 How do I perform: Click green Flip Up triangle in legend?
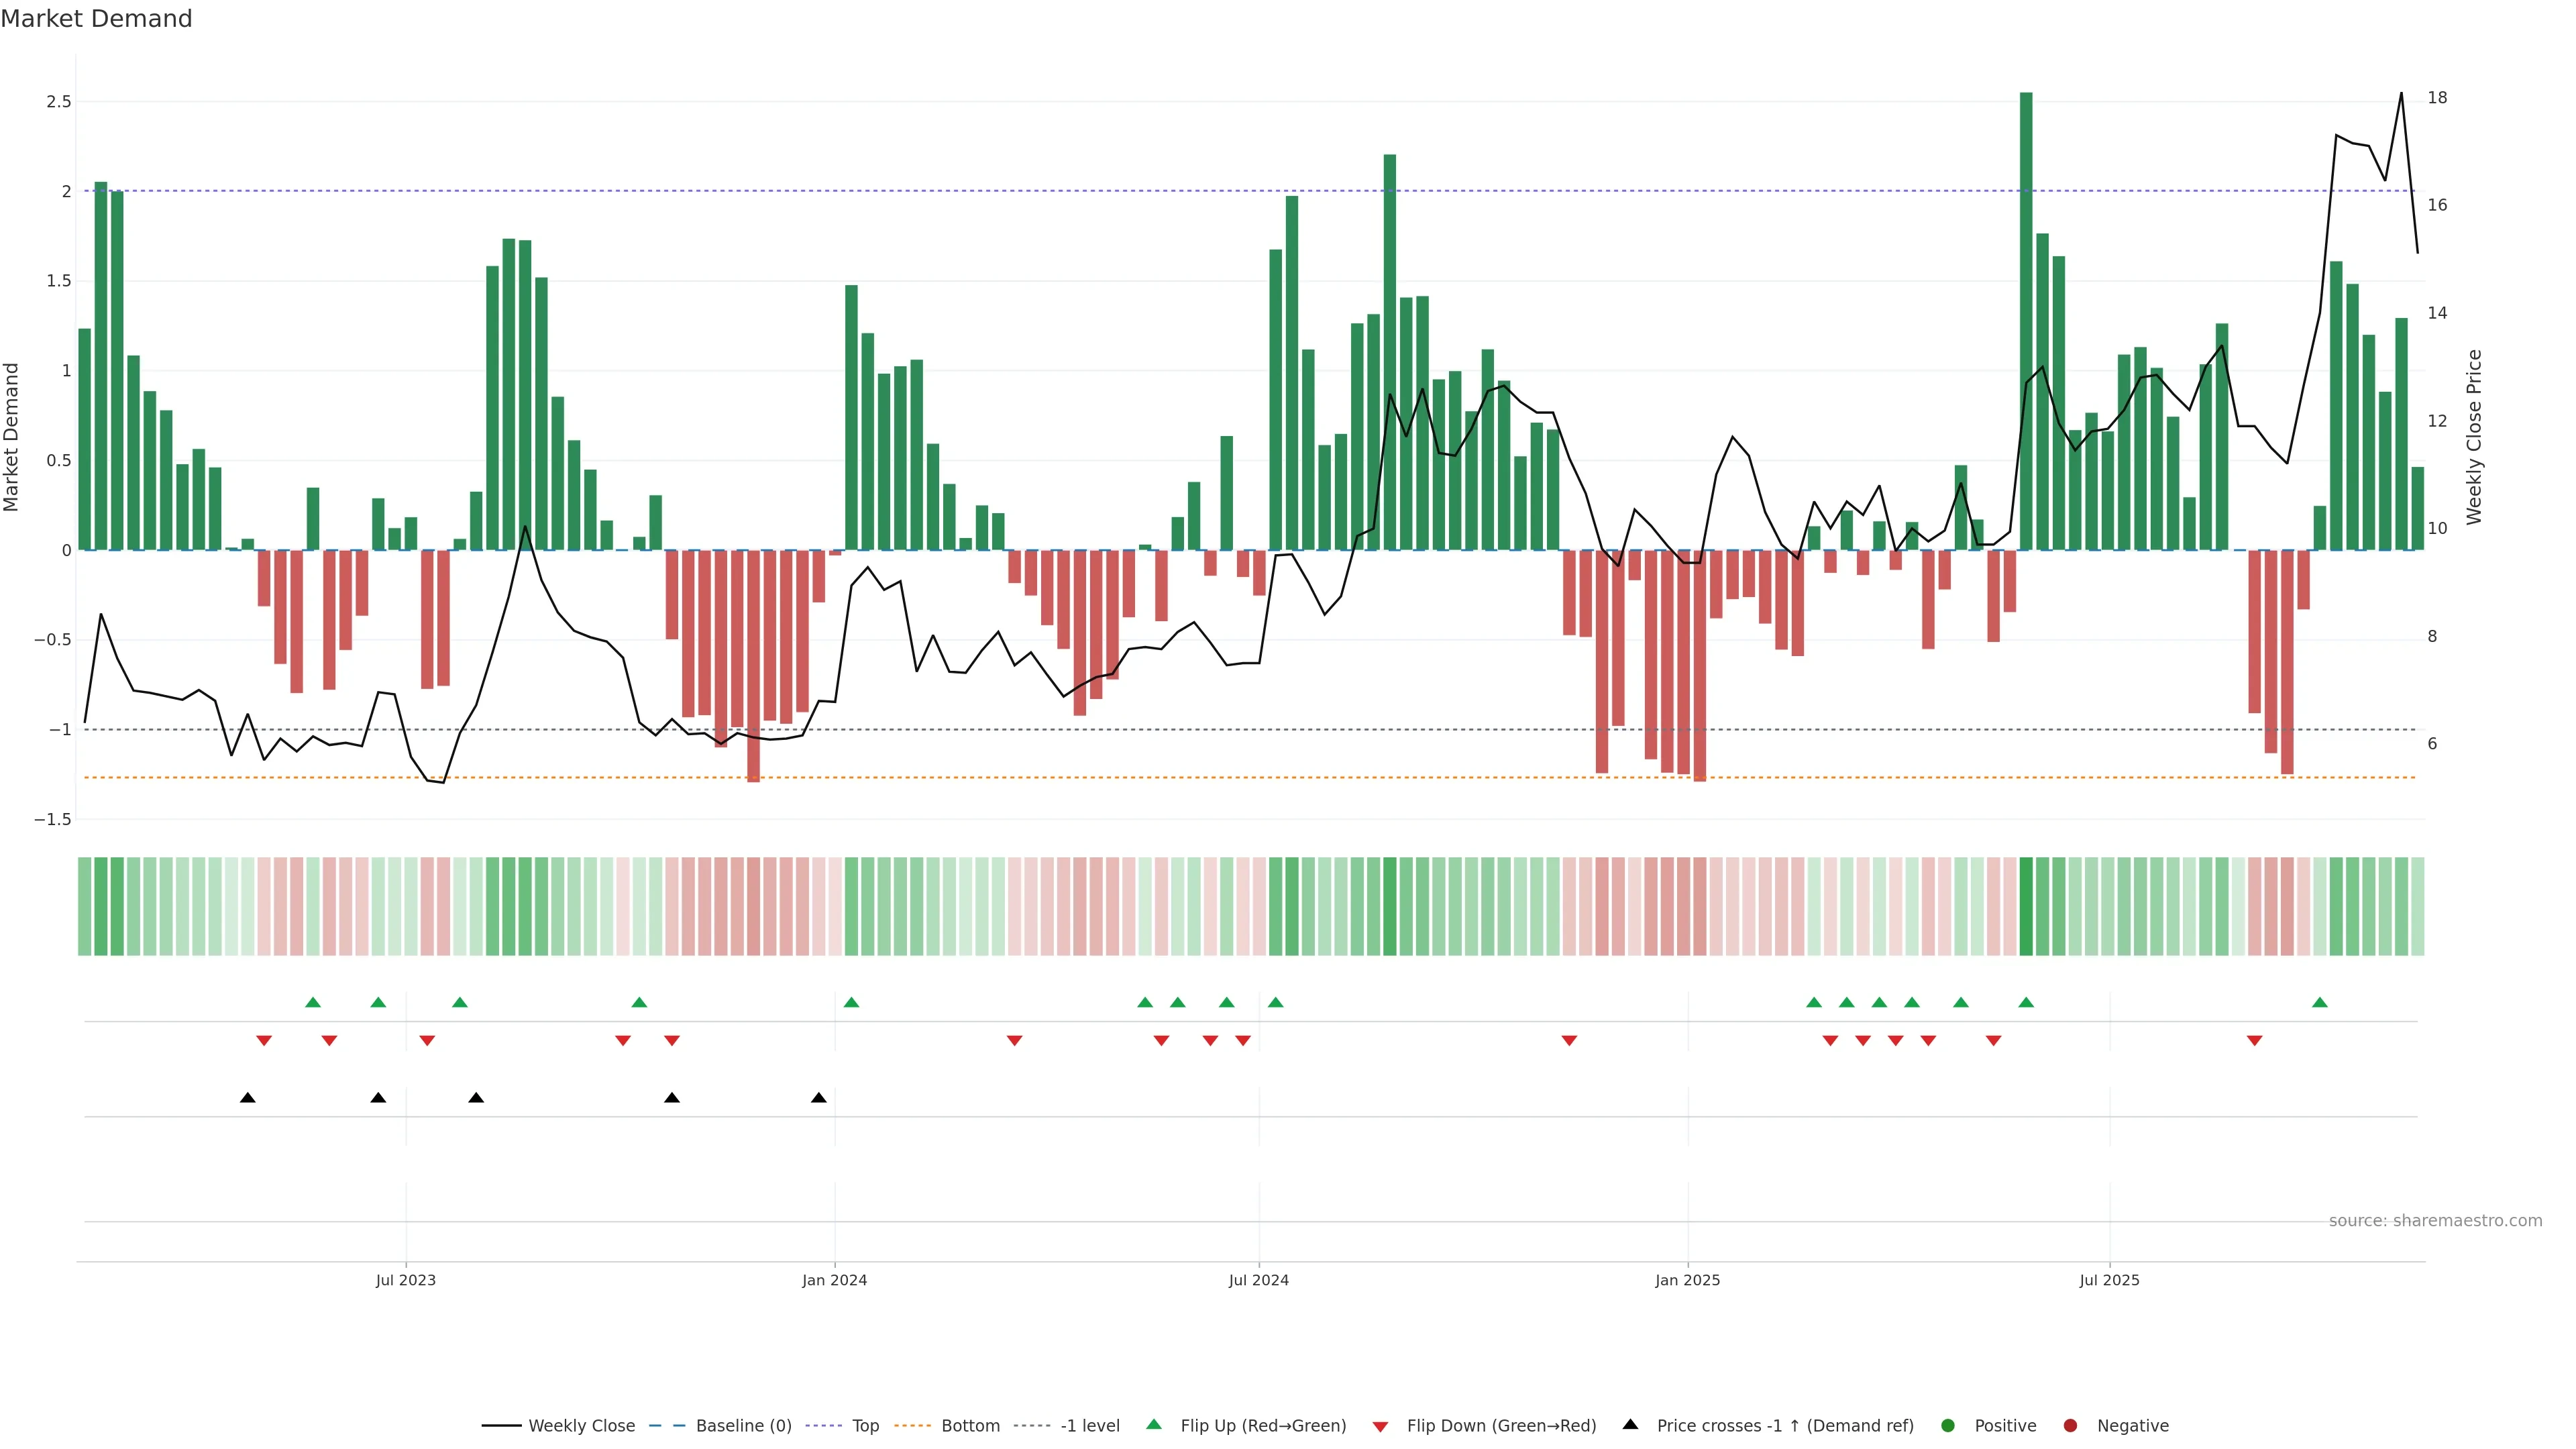click(x=1154, y=1425)
